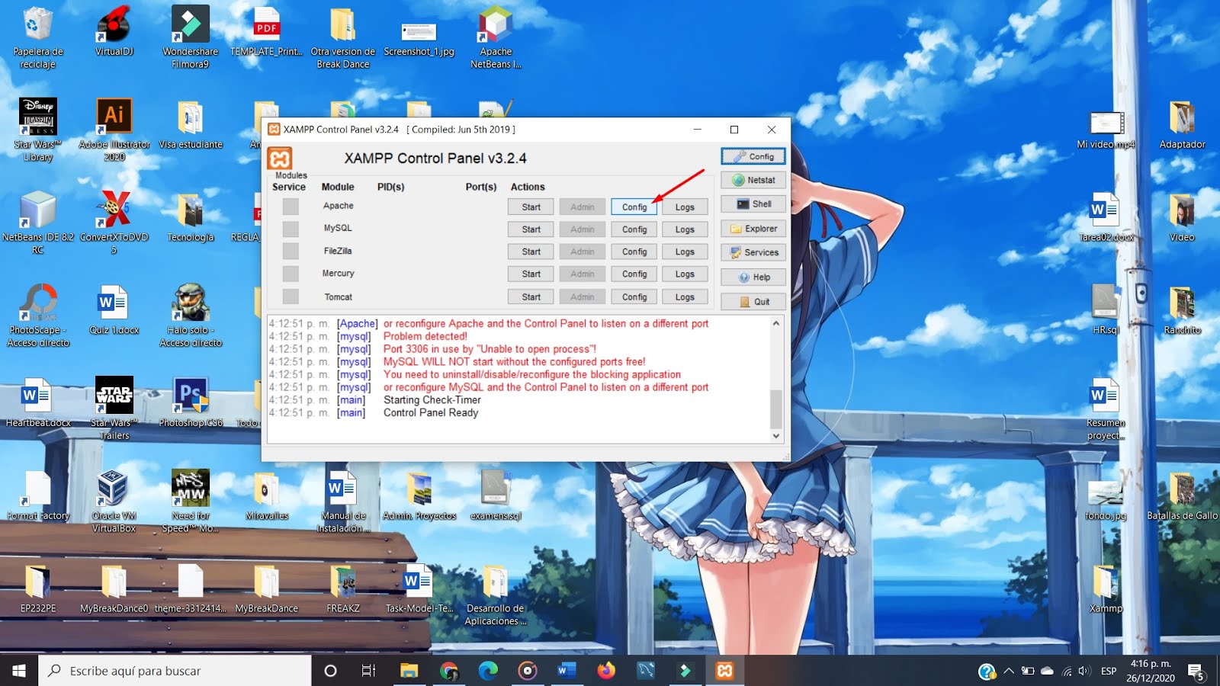Open Mercury Config menu
Viewport: 1220px width, 686px height.
pos(634,274)
